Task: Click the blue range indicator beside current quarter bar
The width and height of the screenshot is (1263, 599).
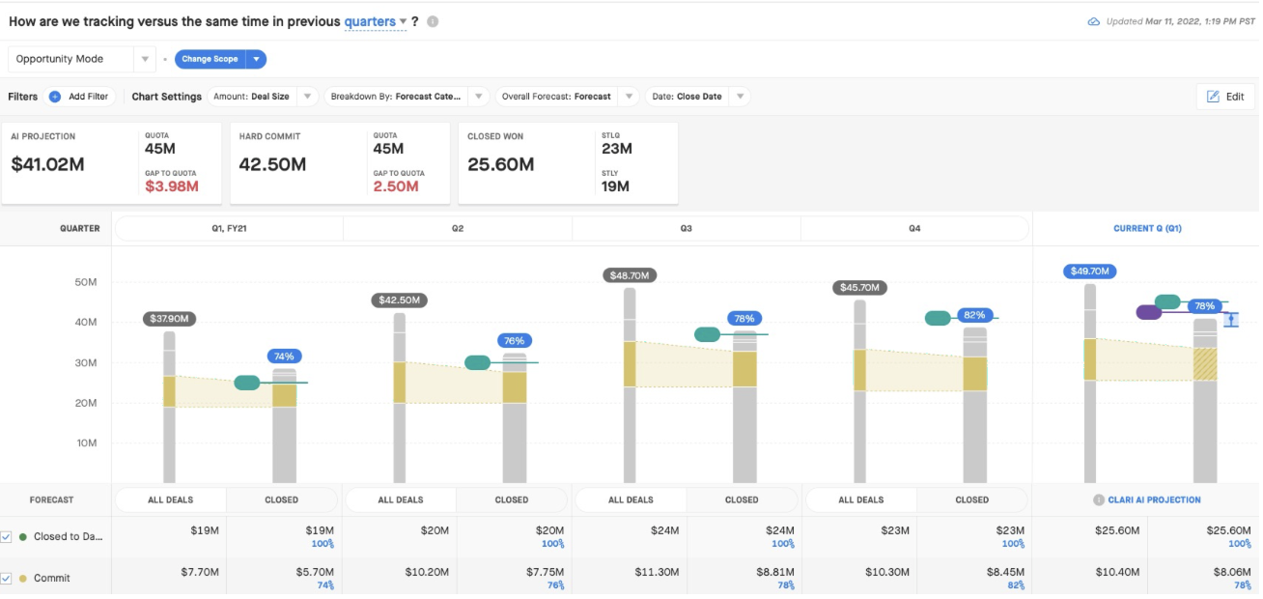Action: (1231, 319)
